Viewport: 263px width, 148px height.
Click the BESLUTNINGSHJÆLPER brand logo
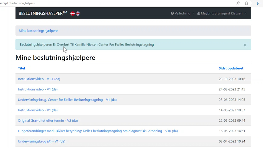(43, 13)
